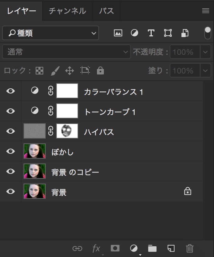This screenshot has width=214, height=257.
Task: Select layer named カラーバランス 1
Action: 114,92
